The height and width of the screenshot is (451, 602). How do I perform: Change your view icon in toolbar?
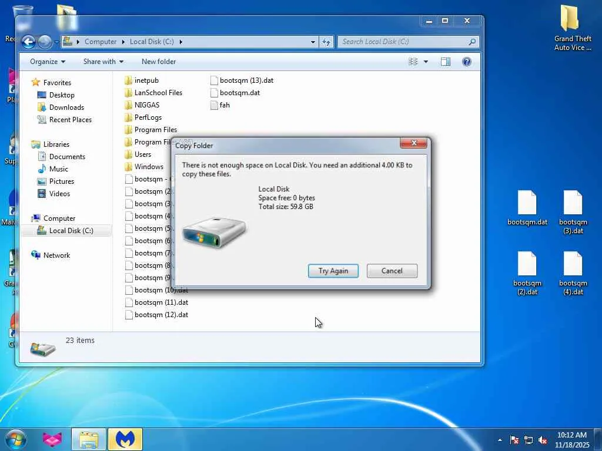pos(413,62)
